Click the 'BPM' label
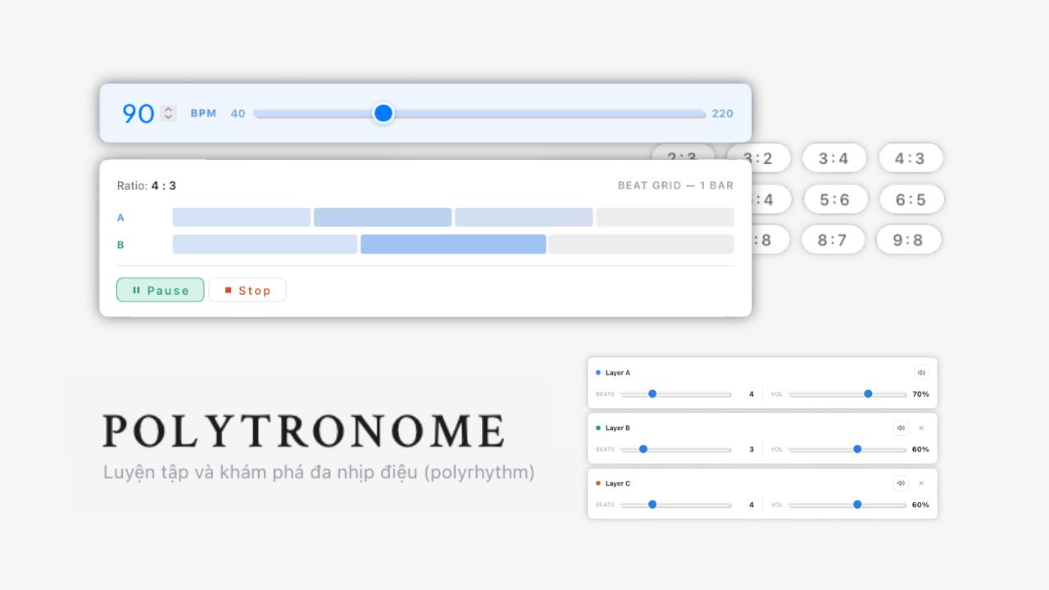 pyautogui.click(x=203, y=113)
